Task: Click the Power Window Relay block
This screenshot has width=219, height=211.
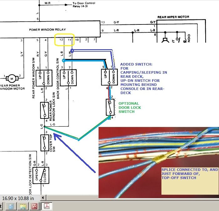Action: click(47, 30)
